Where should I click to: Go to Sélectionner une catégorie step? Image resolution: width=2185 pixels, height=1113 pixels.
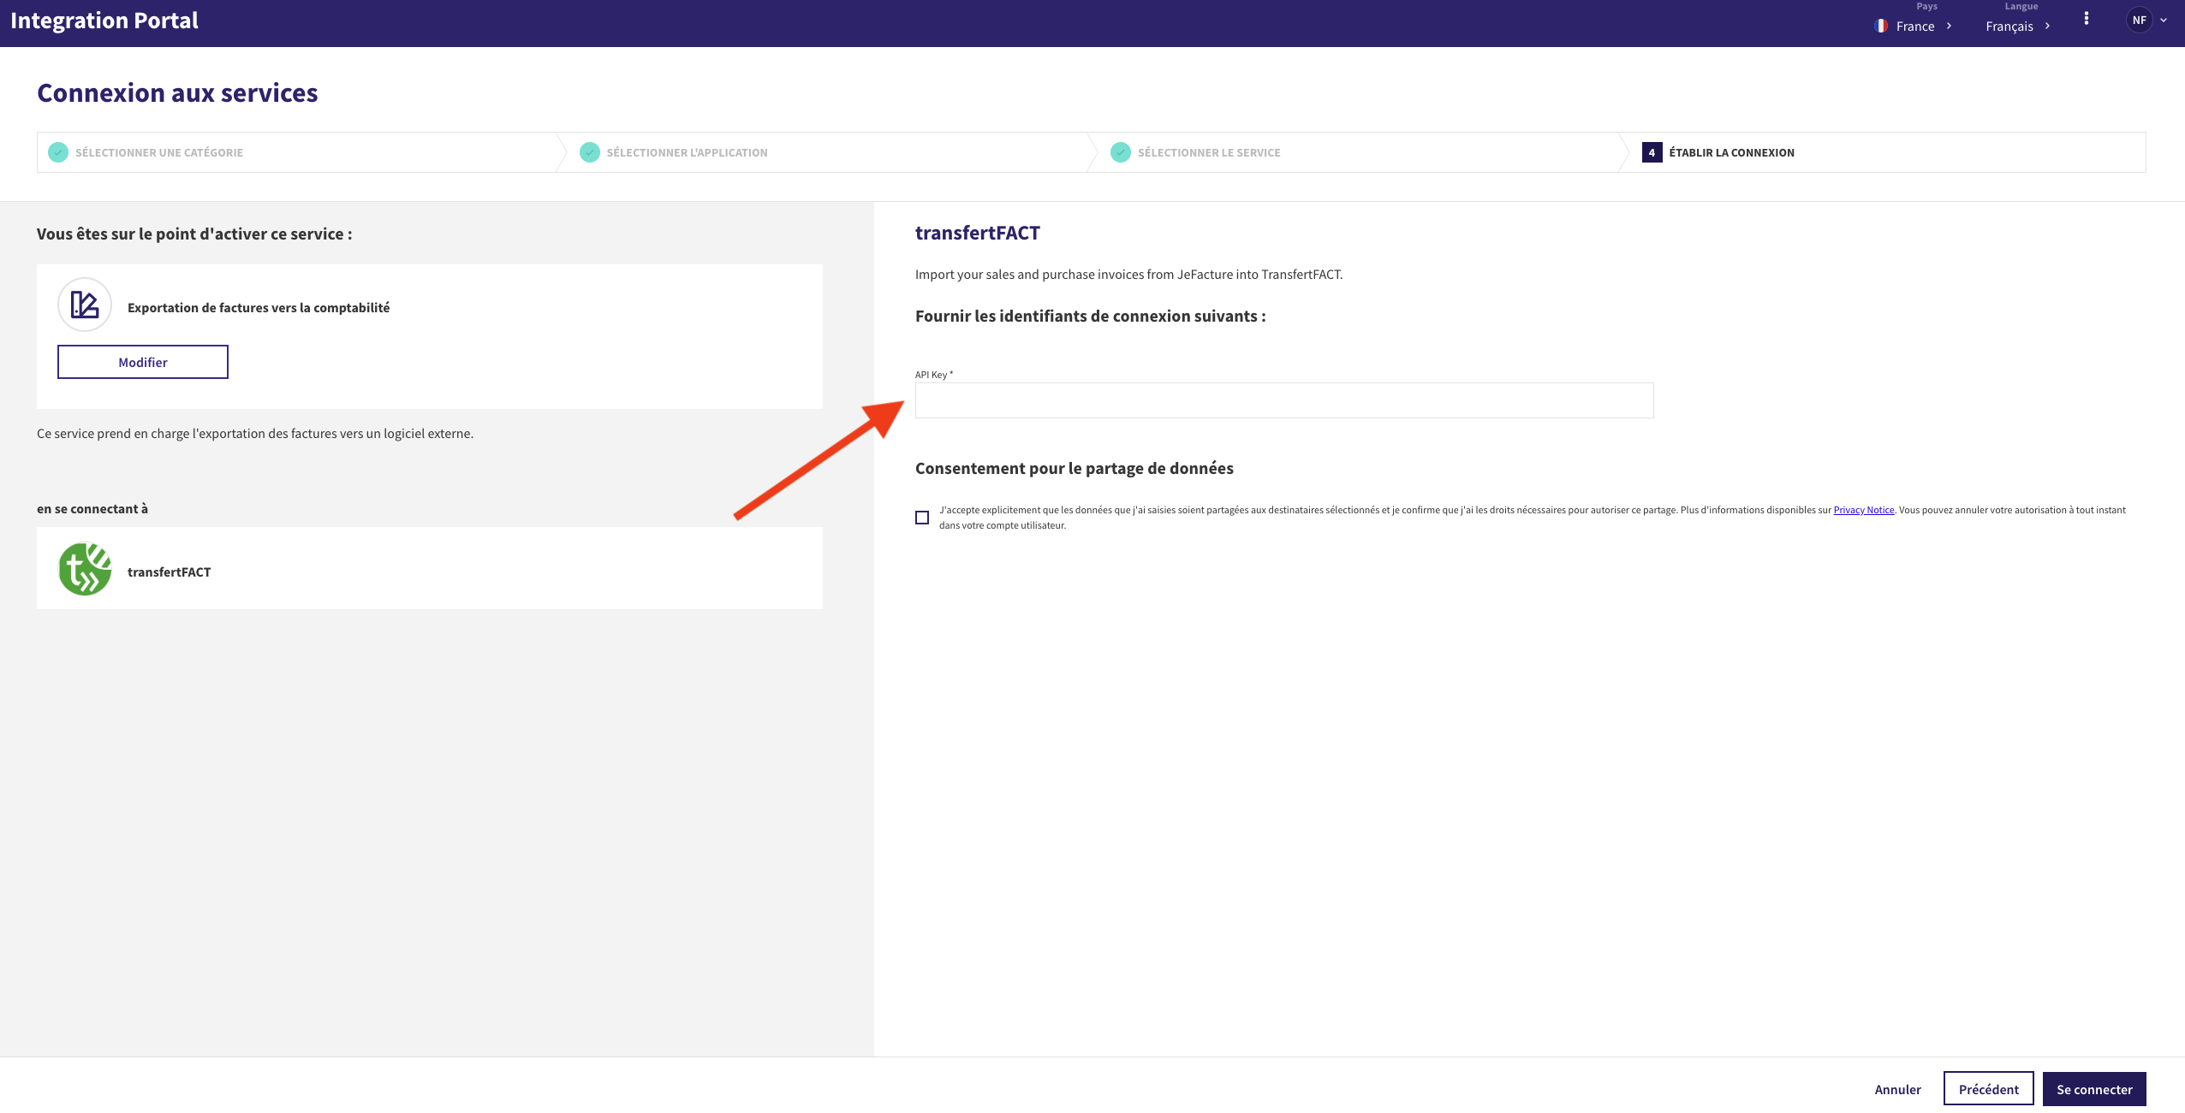pos(158,152)
